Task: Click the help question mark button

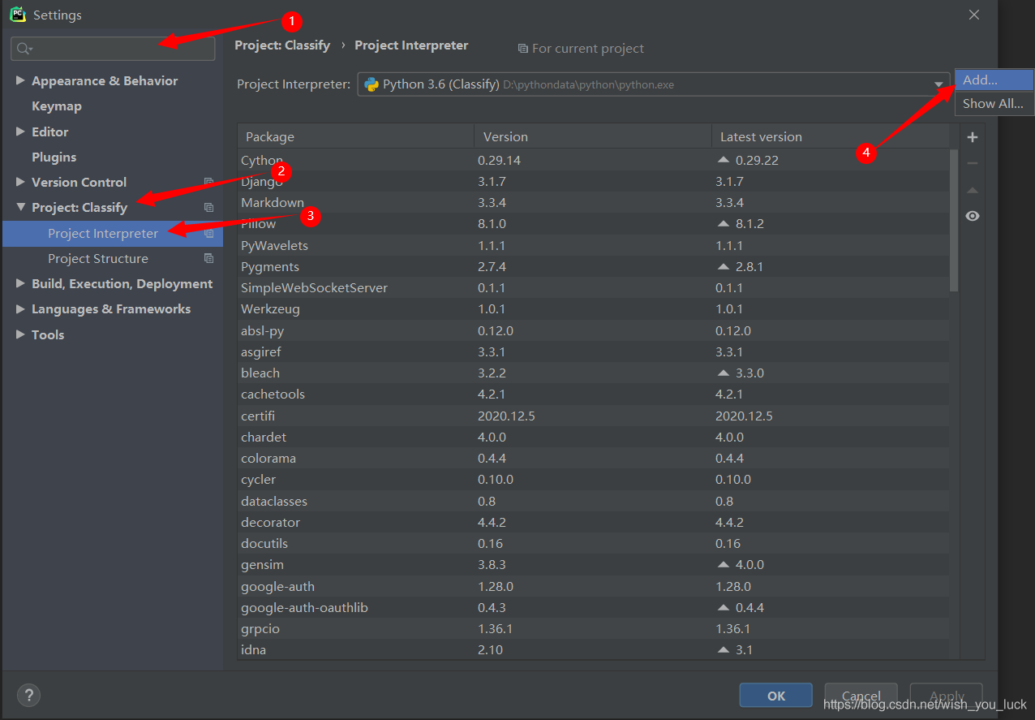Action: click(x=28, y=695)
